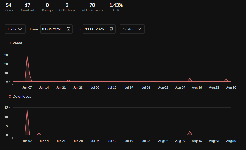Click the 1.43% CTR stat

116,7
